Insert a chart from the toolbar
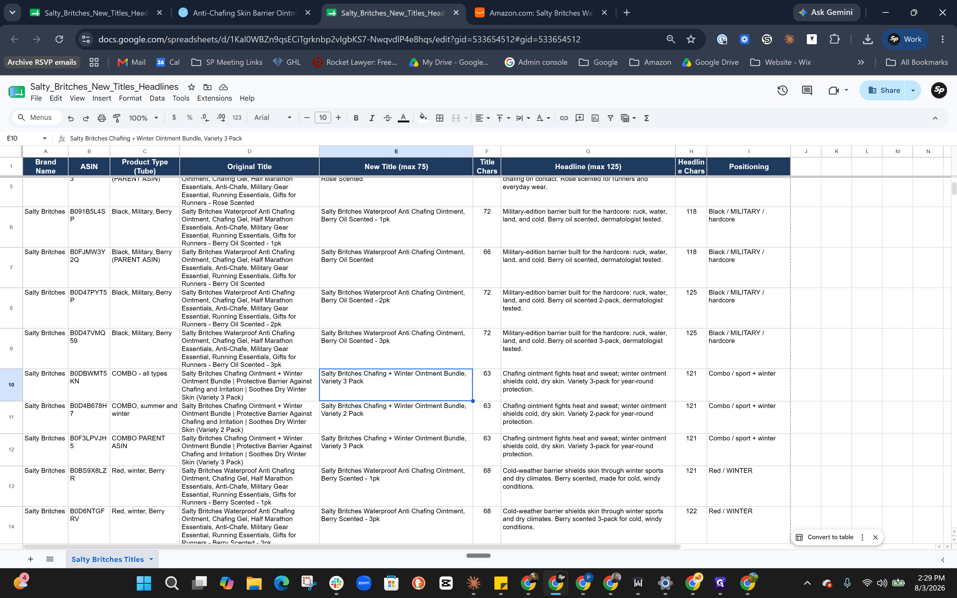 (595, 118)
